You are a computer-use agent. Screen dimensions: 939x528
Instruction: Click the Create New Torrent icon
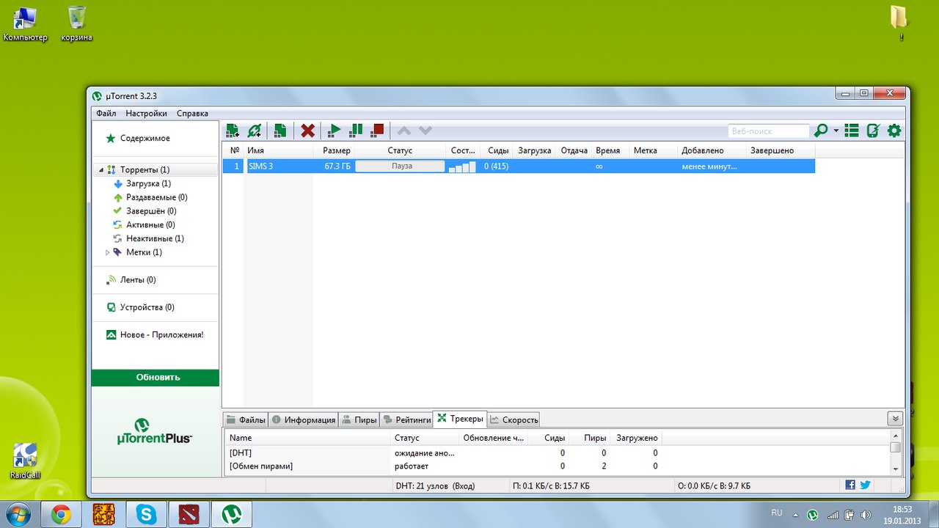click(279, 131)
